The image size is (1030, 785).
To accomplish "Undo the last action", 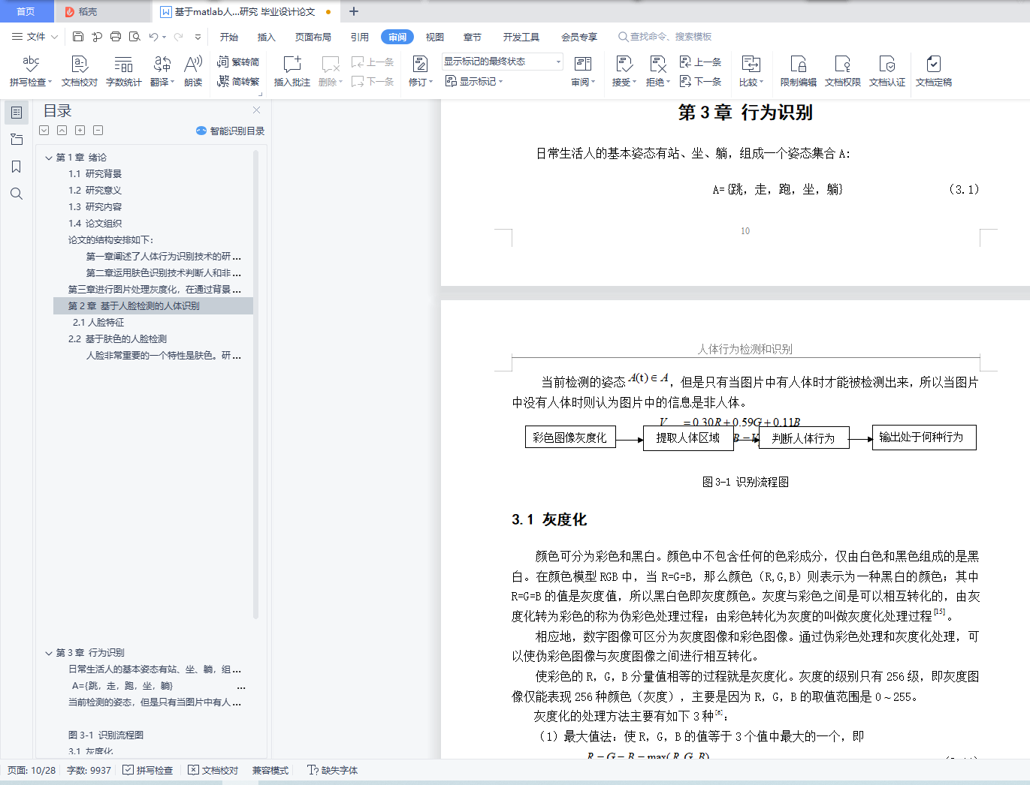I will coord(153,36).
